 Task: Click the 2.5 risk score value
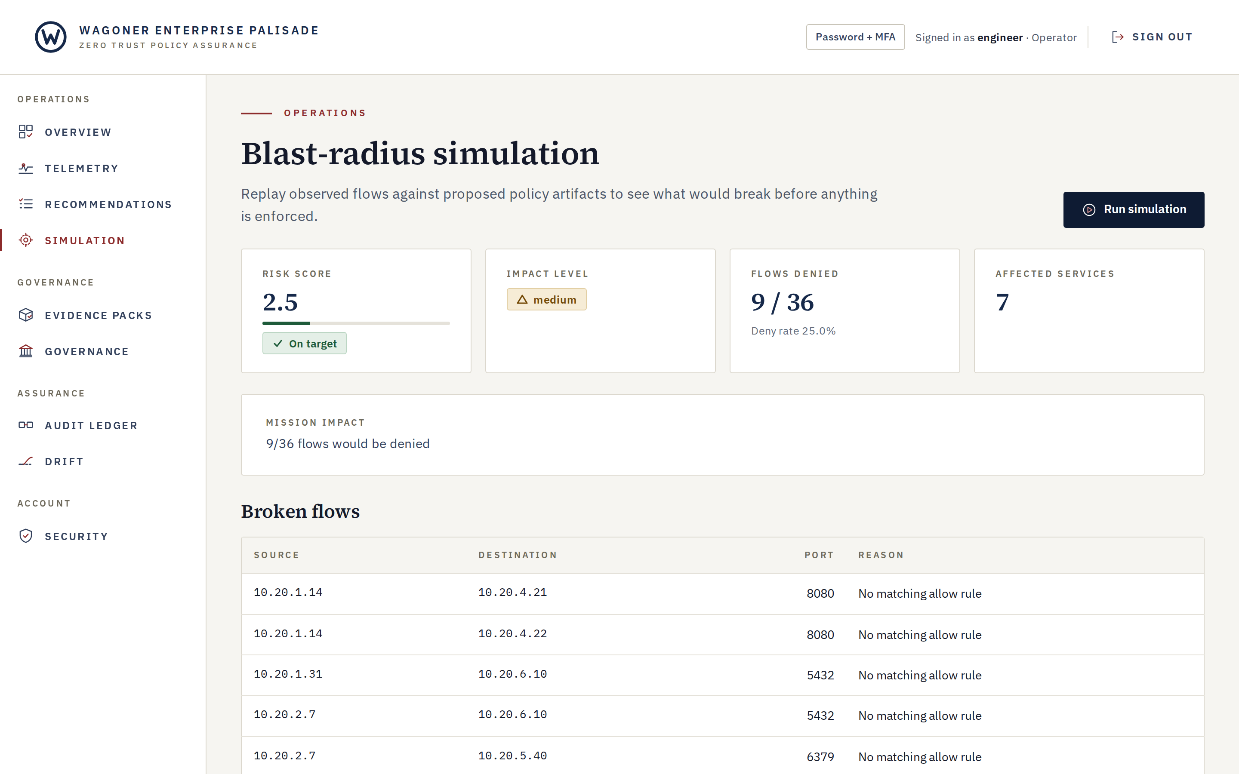tap(280, 302)
